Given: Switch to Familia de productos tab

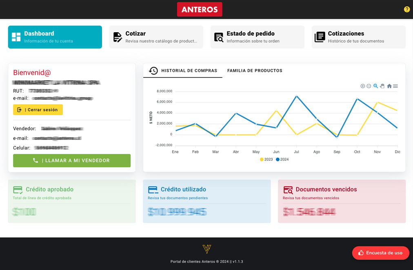Looking at the screenshot, I should tap(255, 71).
